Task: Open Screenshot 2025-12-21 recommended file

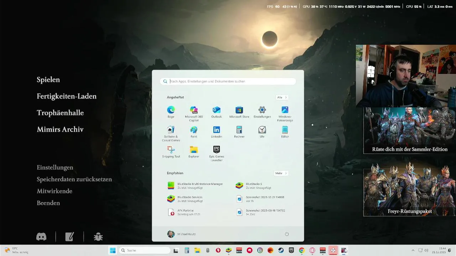Action: coord(260,199)
